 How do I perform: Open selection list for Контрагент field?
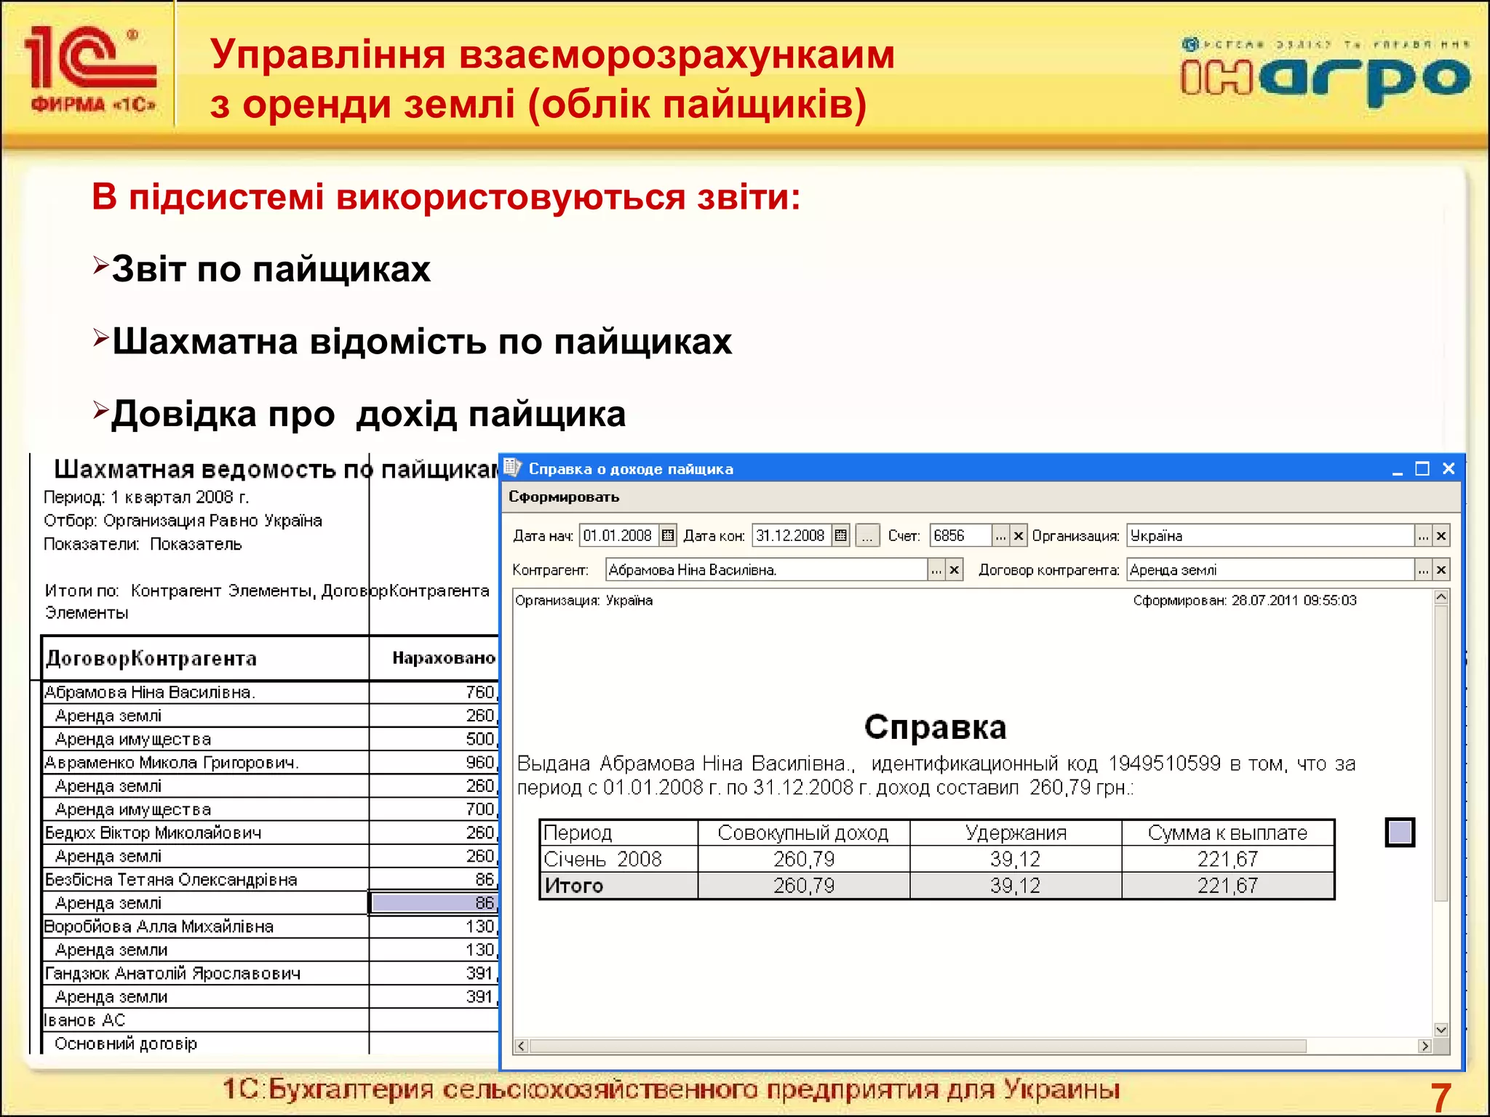tap(936, 570)
